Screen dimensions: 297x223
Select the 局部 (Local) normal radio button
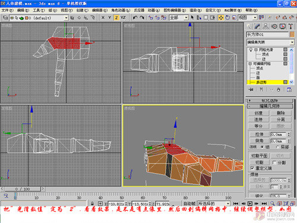(x=277, y=147)
